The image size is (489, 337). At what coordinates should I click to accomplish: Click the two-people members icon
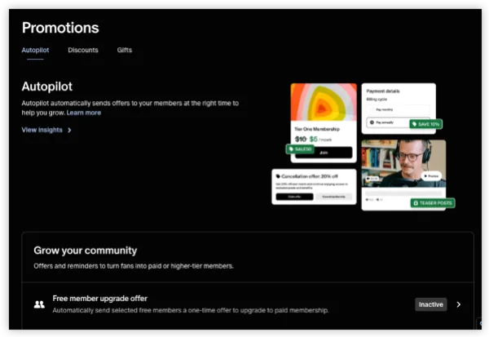click(x=39, y=304)
